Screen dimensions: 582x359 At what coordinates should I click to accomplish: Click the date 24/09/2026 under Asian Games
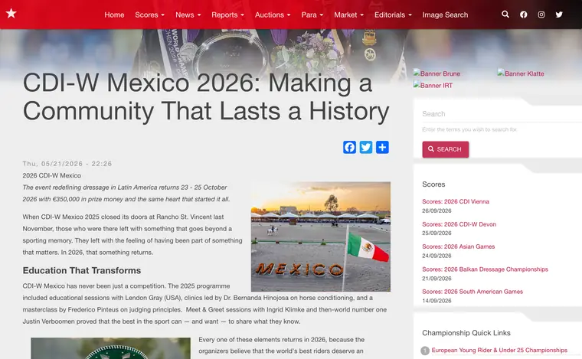click(436, 256)
